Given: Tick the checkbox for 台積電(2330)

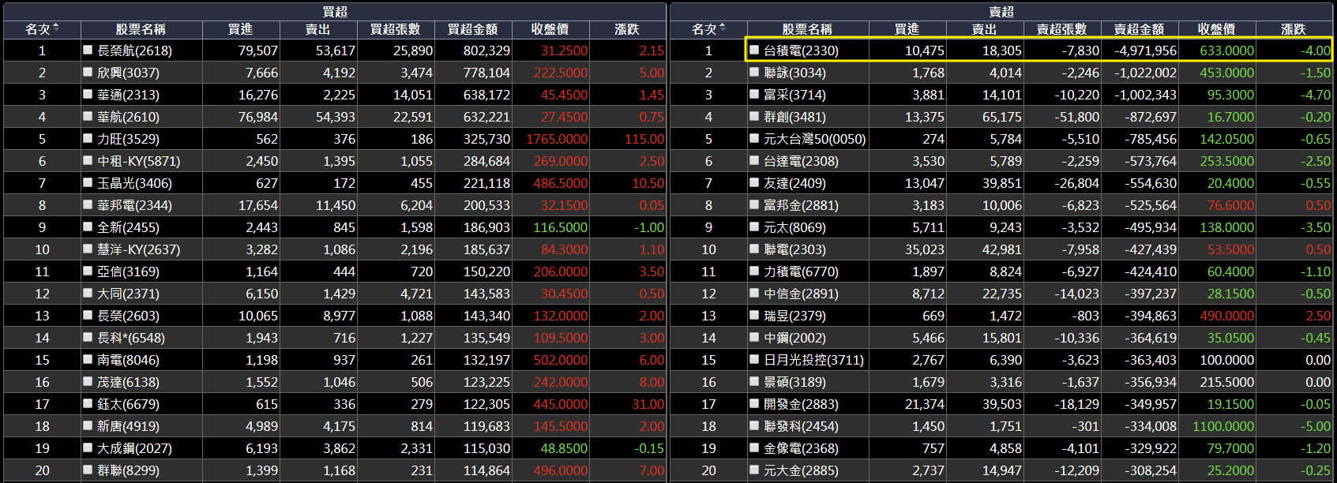Looking at the screenshot, I should click(x=754, y=50).
